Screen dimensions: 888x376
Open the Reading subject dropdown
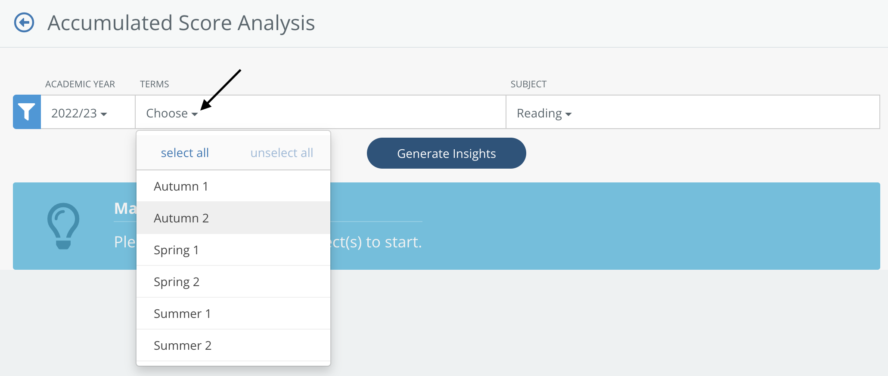tap(544, 113)
